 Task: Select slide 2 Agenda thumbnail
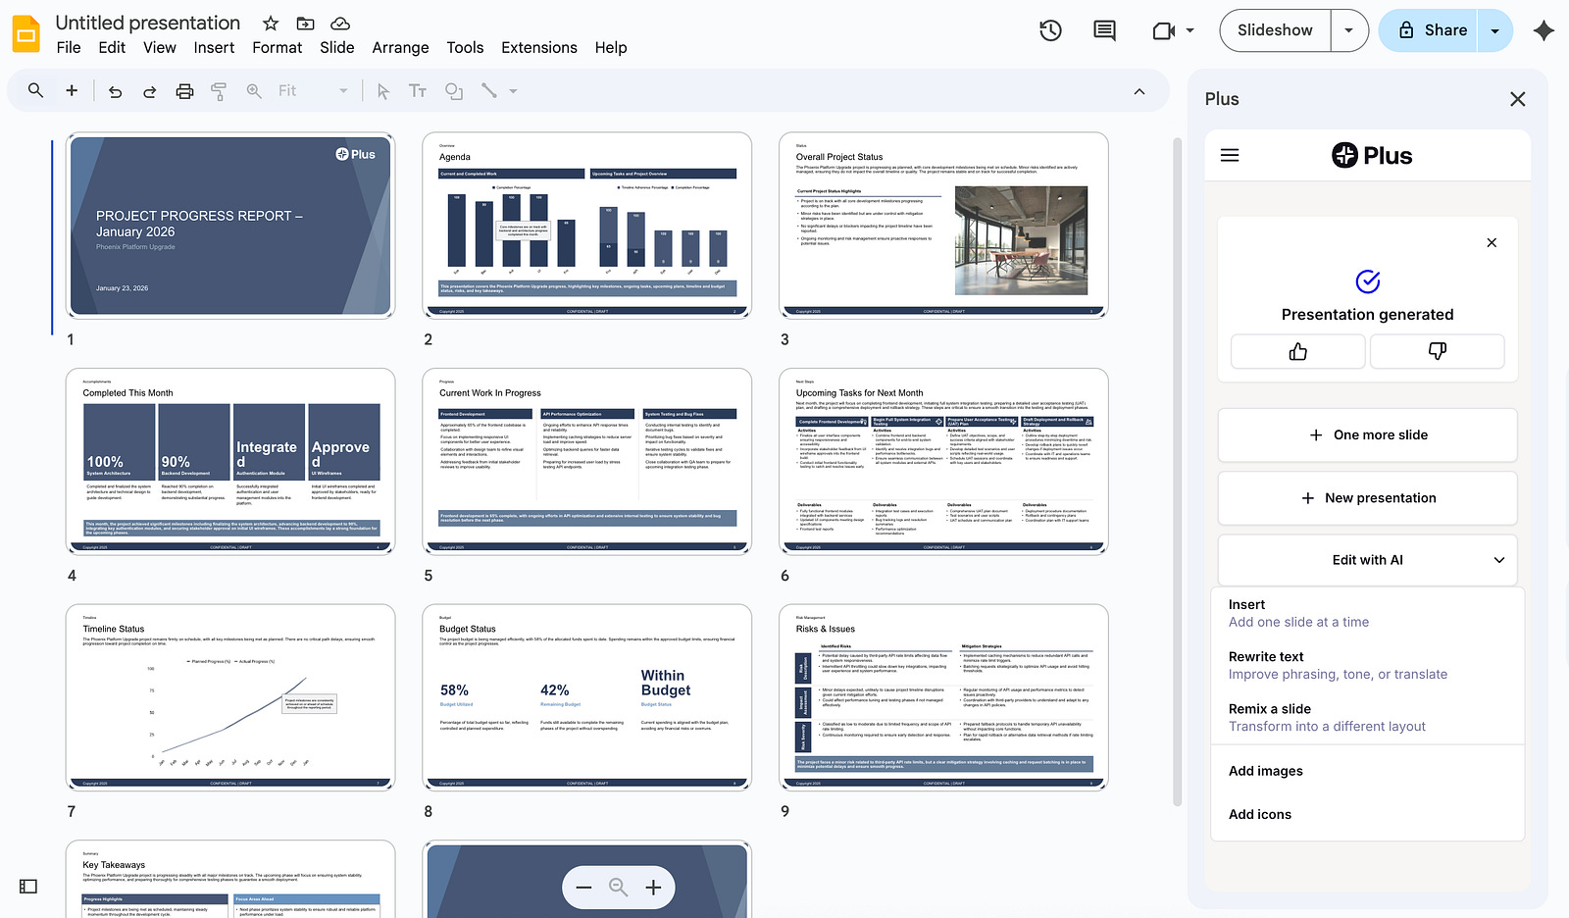click(587, 226)
